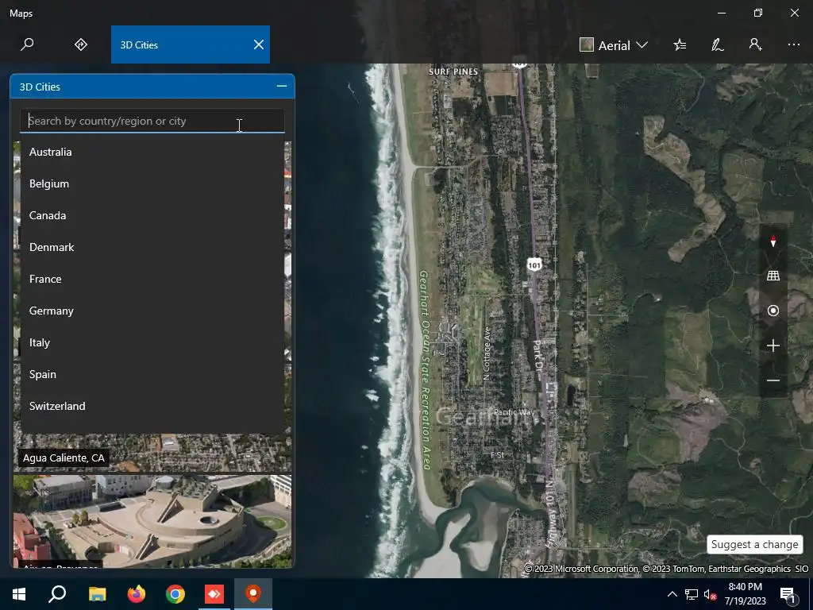Switch to the 3D Cities tab
This screenshot has height=610, width=813.
click(x=176, y=44)
